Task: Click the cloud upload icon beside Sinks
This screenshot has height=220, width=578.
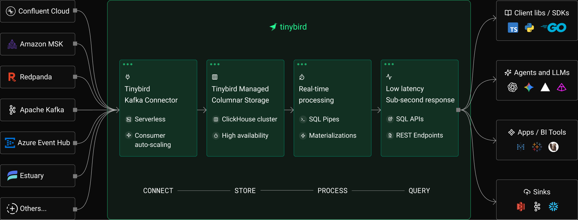Action: tap(527, 192)
